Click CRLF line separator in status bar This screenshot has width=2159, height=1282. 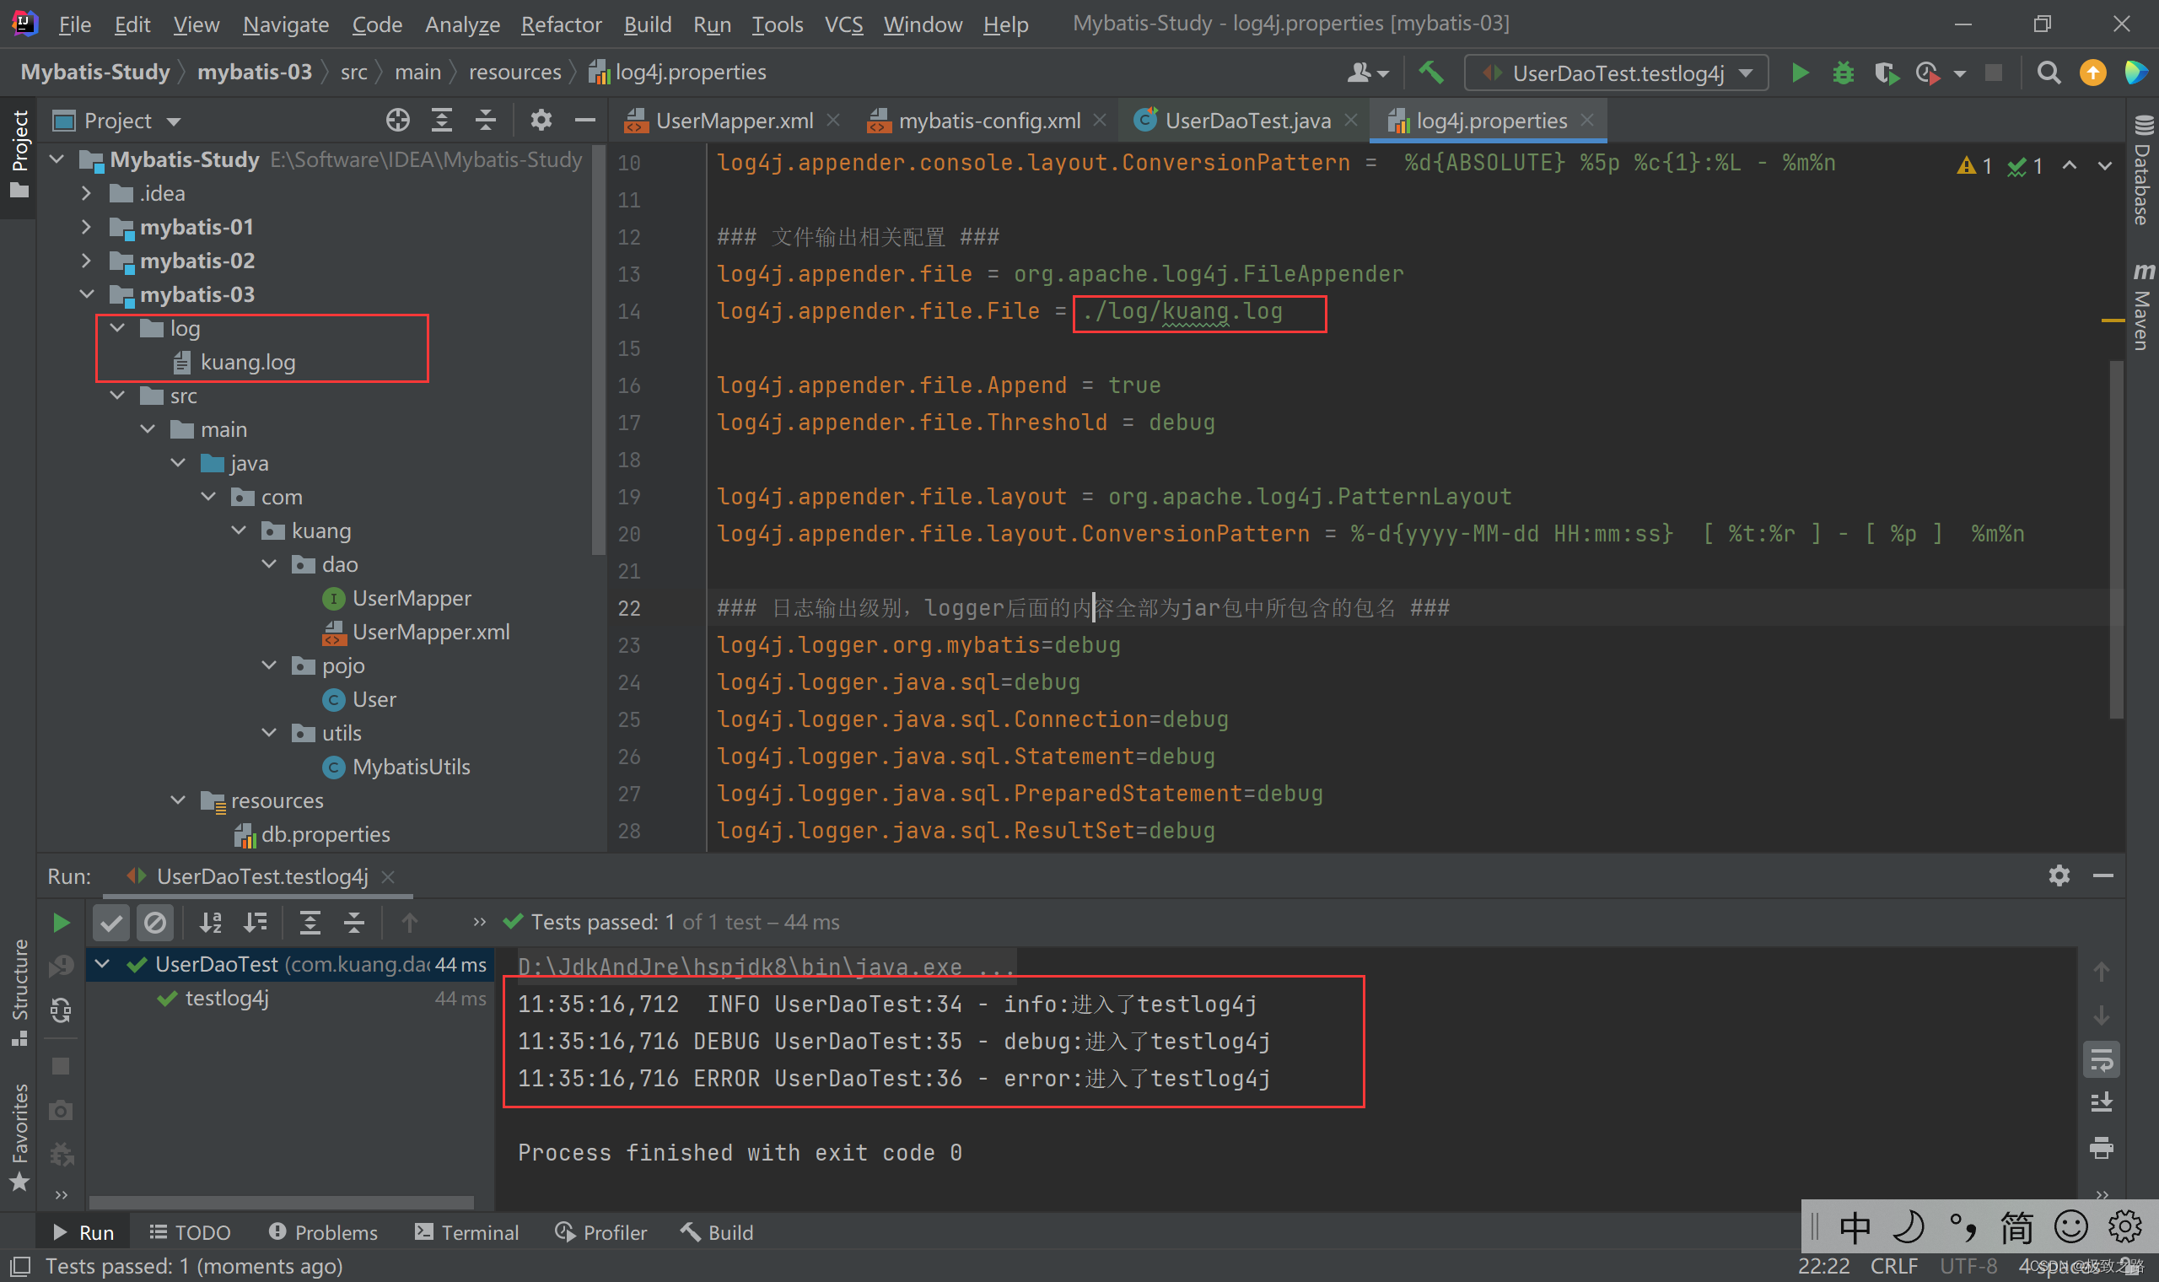1895,1267
